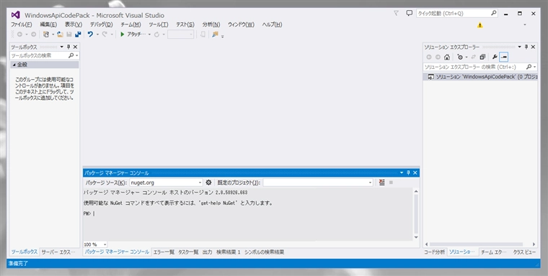Open the チーム(M) menu
This screenshot has height=276, width=548.
131,24
